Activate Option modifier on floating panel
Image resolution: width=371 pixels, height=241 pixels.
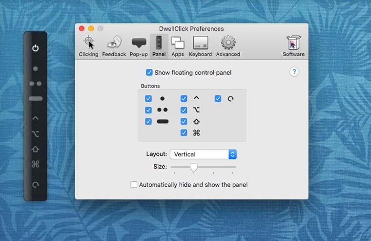click(x=36, y=134)
